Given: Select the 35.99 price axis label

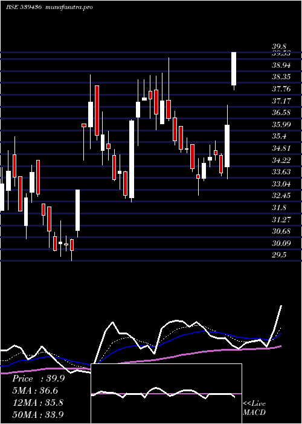Looking at the screenshot, I should click(x=281, y=125).
